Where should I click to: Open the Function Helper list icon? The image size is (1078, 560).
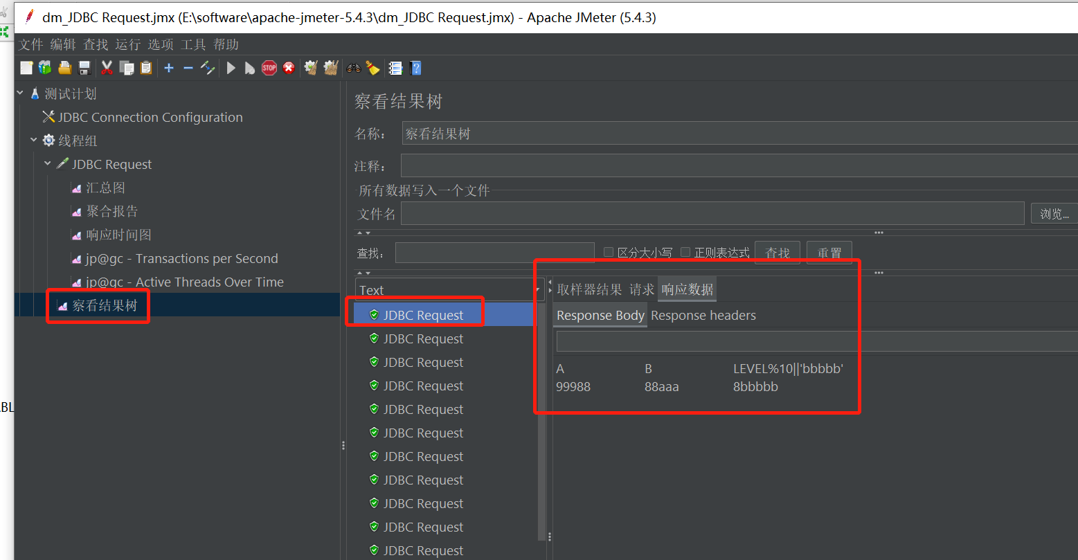[395, 68]
